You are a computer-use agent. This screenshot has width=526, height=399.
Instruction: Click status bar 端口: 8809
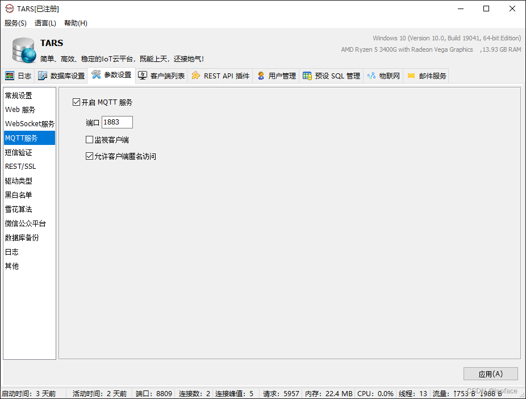[153, 394]
